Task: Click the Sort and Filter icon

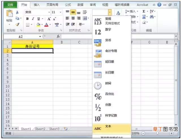Action: [152, 11]
